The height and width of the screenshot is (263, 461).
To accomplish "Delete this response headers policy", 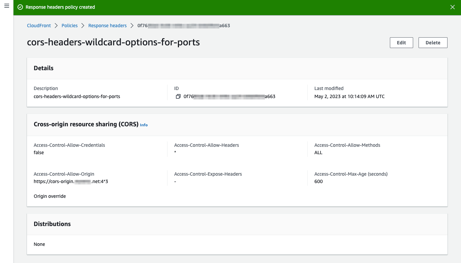I will 433,42.
